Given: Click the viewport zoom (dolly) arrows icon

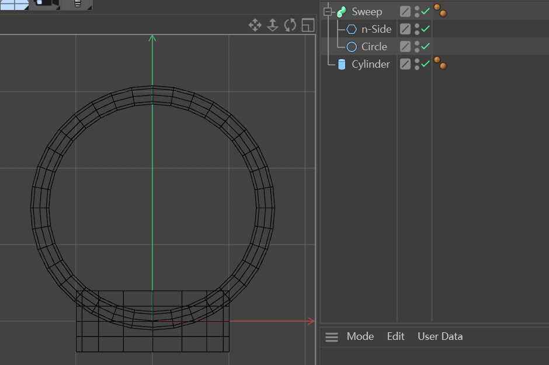Looking at the screenshot, I should click(x=272, y=25).
